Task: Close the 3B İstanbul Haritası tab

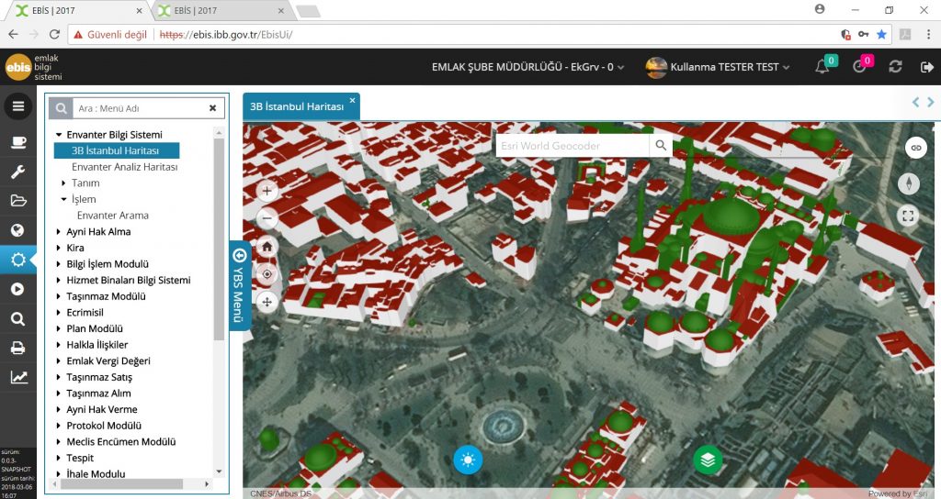Action: pyautogui.click(x=352, y=100)
